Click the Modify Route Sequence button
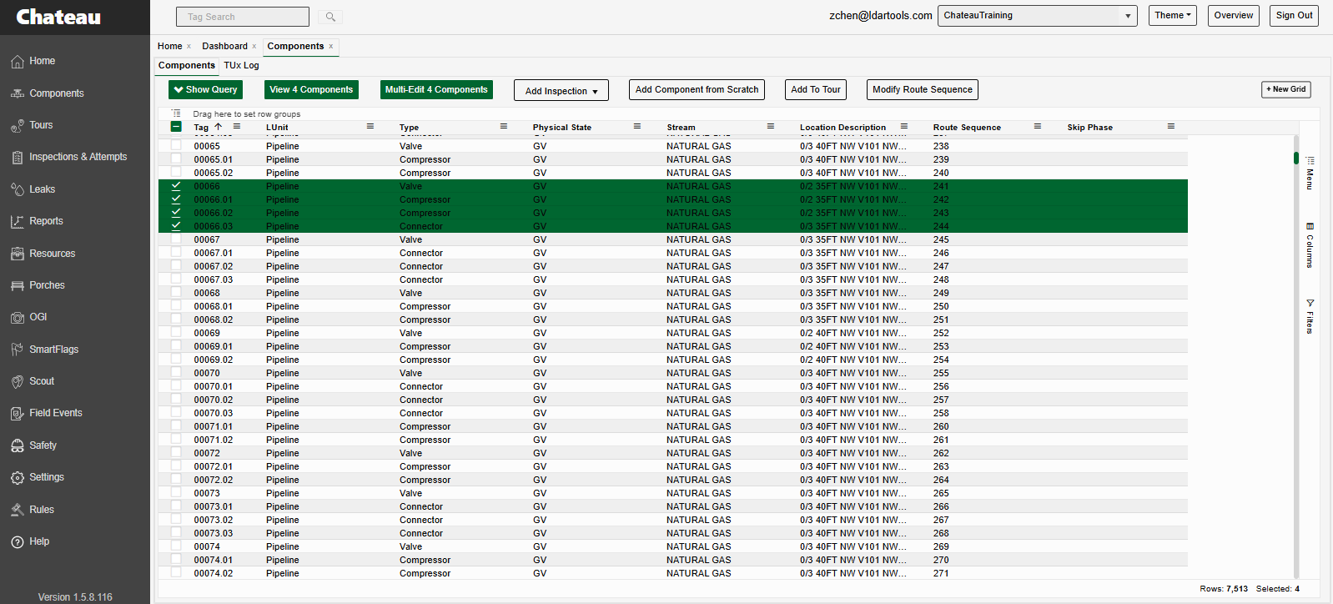This screenshot has height=604, width=1333. (x=922, y=90)
